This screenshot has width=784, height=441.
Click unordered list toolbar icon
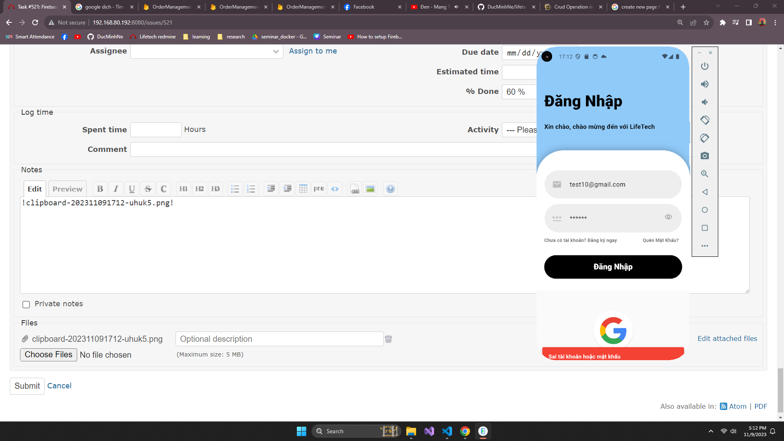235,189
